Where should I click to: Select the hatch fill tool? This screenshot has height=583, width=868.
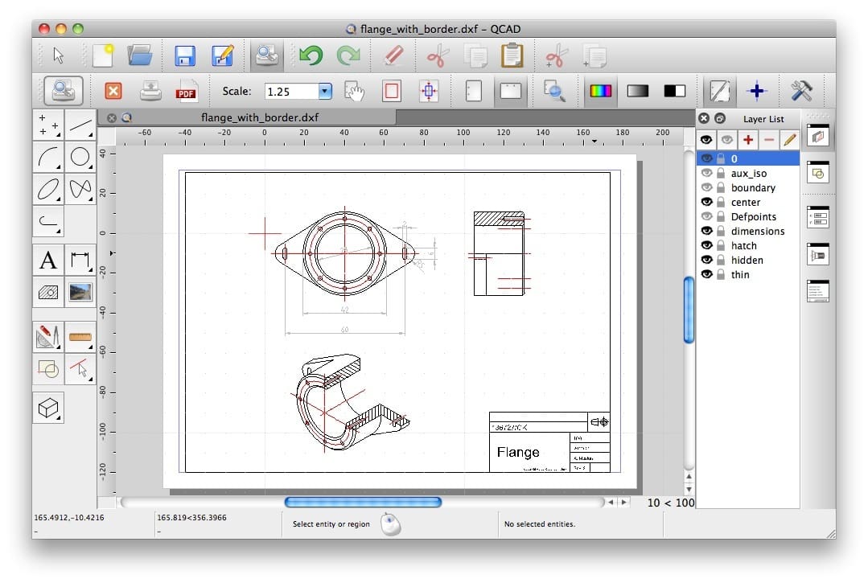pyautogui.click(x=48, y=291)
